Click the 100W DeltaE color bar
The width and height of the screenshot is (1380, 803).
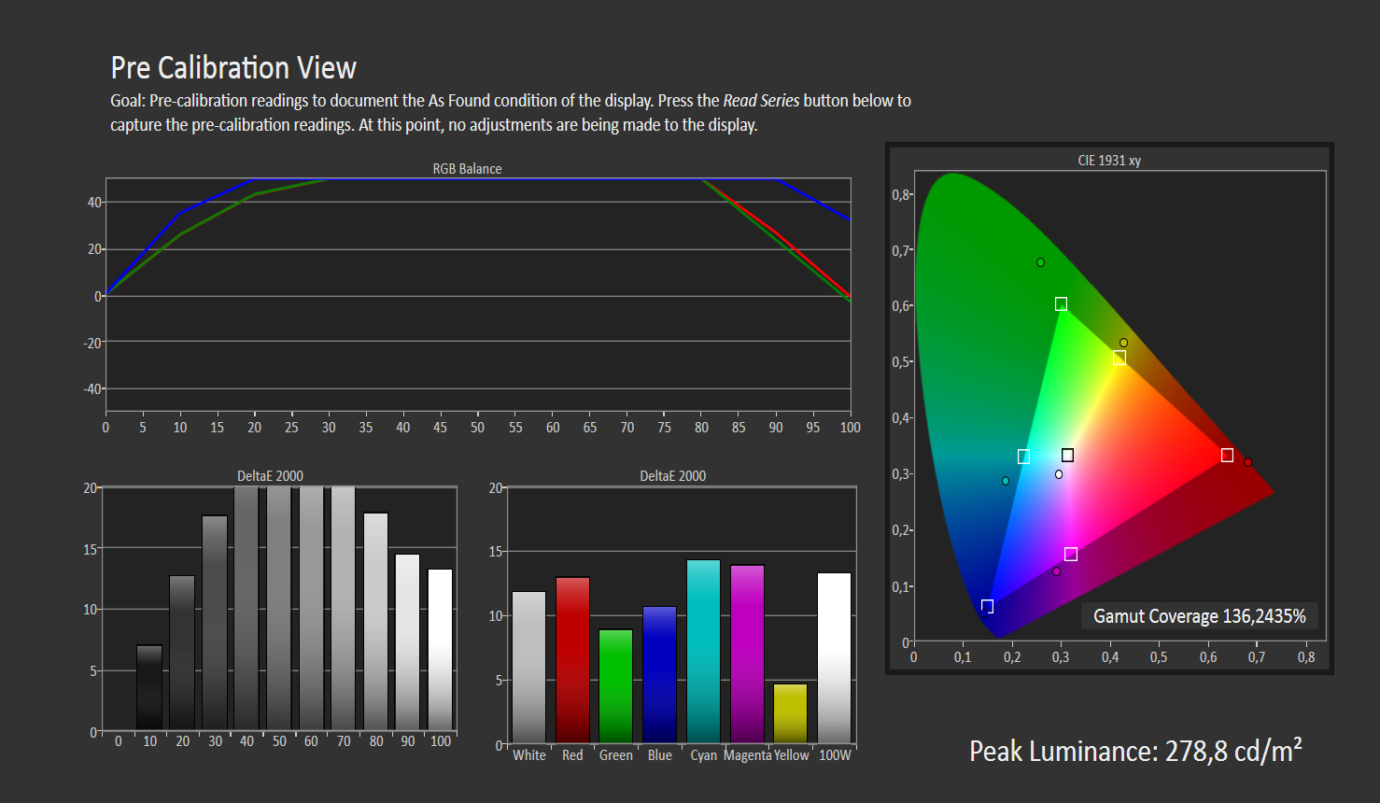pos(834,658)
